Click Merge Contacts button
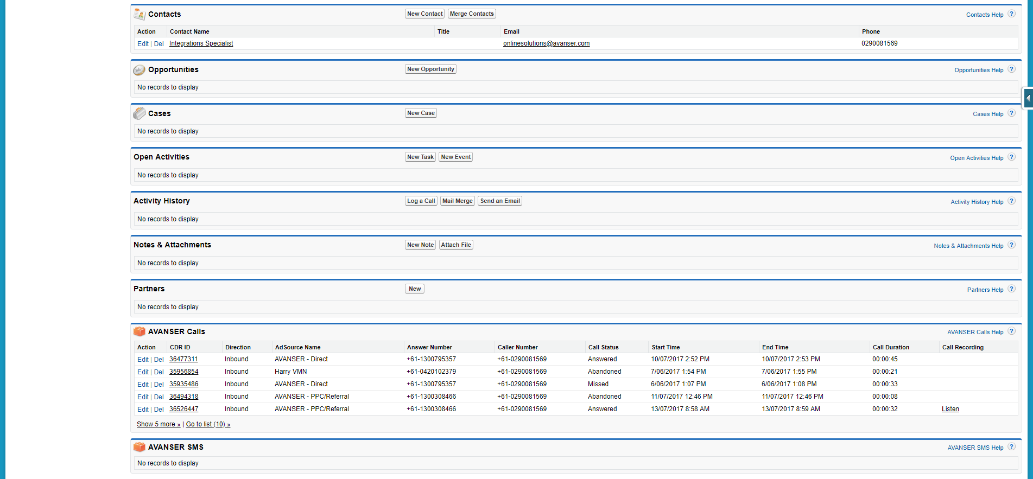Screen dimensions: 1033x479 coord(472,14)
